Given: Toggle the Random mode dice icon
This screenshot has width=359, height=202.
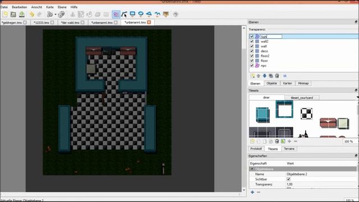Looking at the screenshot, I should point(61,15).
